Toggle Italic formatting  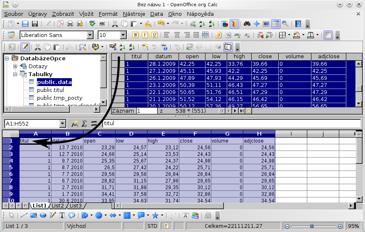145,35
